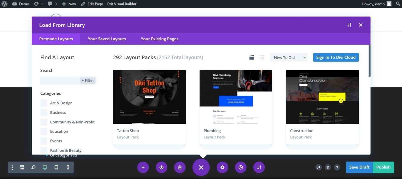
Task: Open purple Portability arrows button in bottom bar
Action: [259, 167]
